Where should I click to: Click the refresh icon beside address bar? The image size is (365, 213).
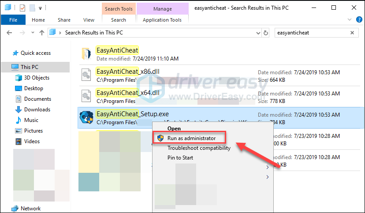point(265,33)
